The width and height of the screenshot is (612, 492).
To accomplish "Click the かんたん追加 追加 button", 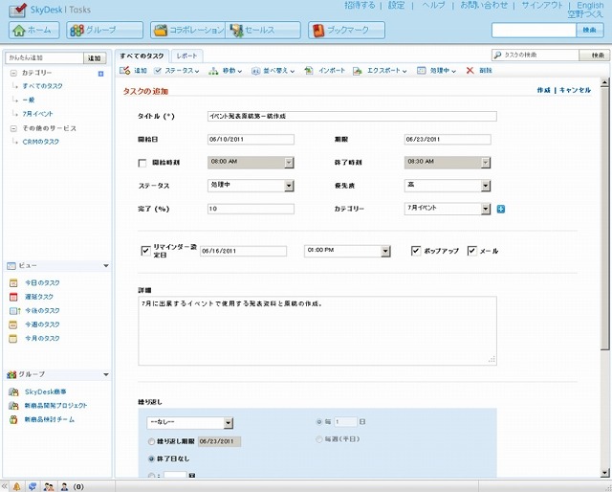I will 95,57.
